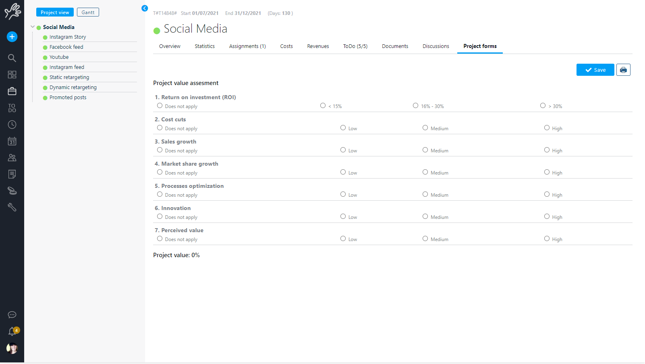Screen dimensions: 645x364
Task: Select 'High' for Innovation
Action: coord(547,216)
